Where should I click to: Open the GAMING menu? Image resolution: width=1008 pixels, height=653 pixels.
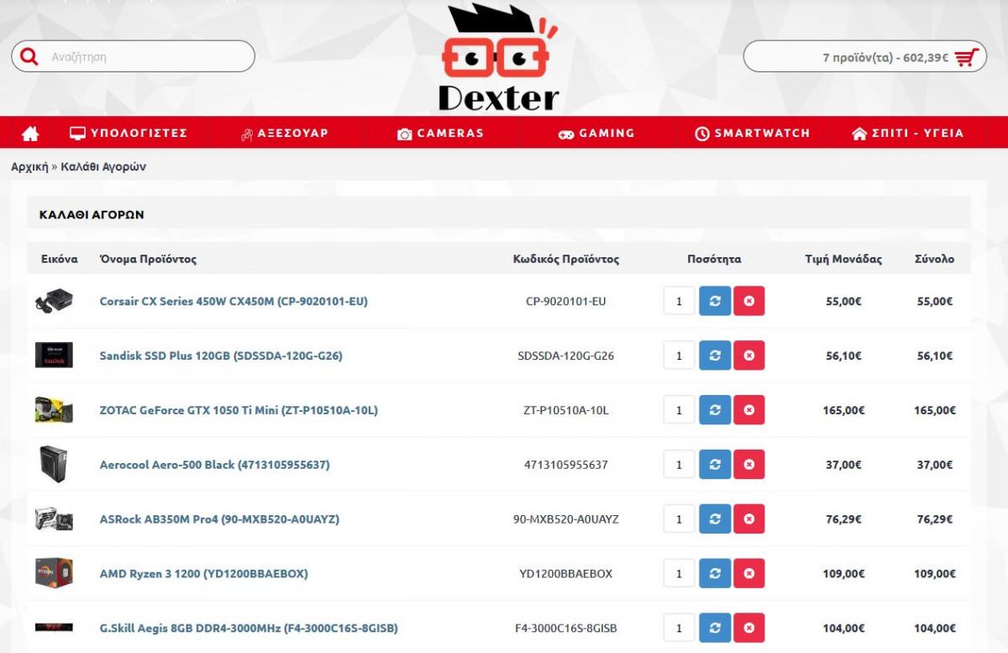[x=596, y=133]
